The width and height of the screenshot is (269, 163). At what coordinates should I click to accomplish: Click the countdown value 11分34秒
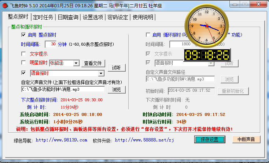70,107
